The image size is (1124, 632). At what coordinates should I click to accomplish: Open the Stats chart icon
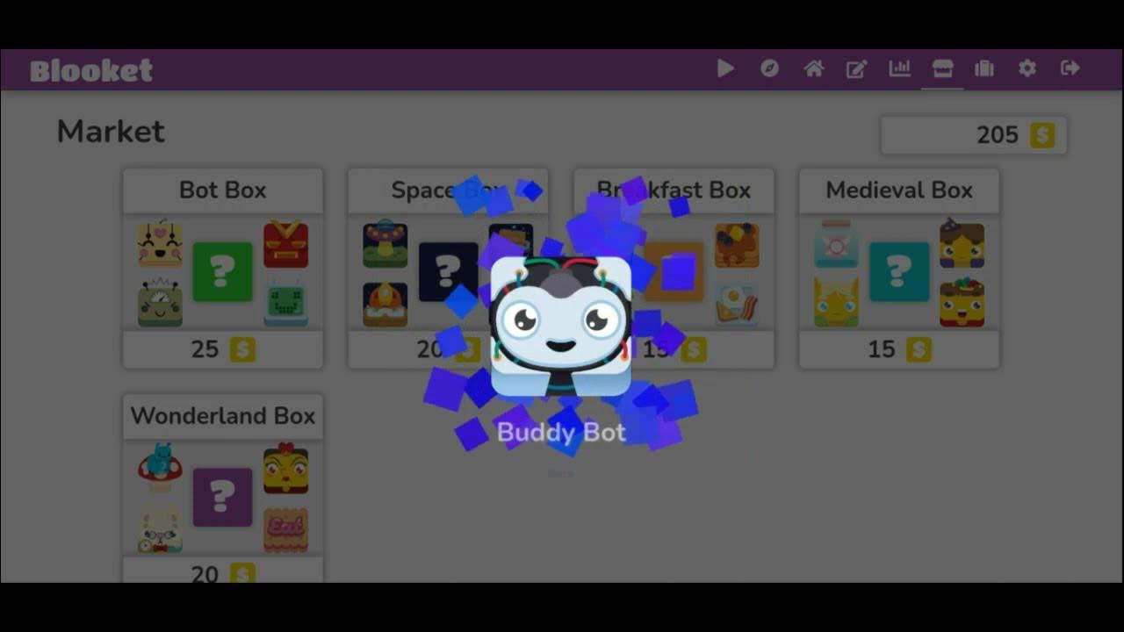900,68
